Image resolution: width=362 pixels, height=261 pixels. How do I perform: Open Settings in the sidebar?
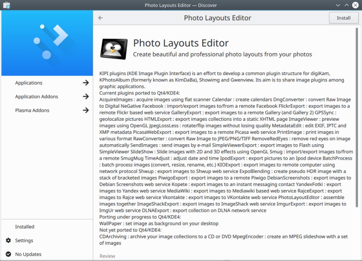coord(47,241)
